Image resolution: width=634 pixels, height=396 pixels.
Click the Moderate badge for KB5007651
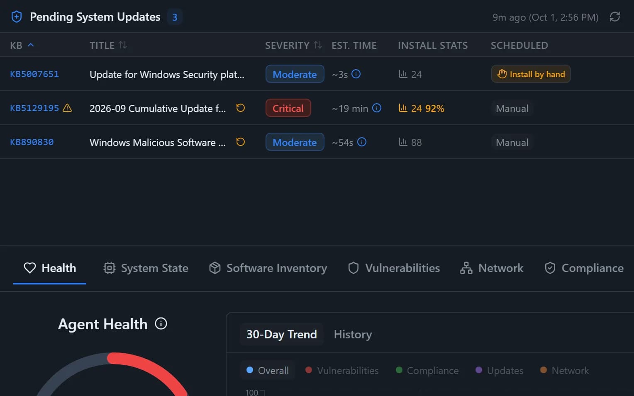tap(295, 74)
